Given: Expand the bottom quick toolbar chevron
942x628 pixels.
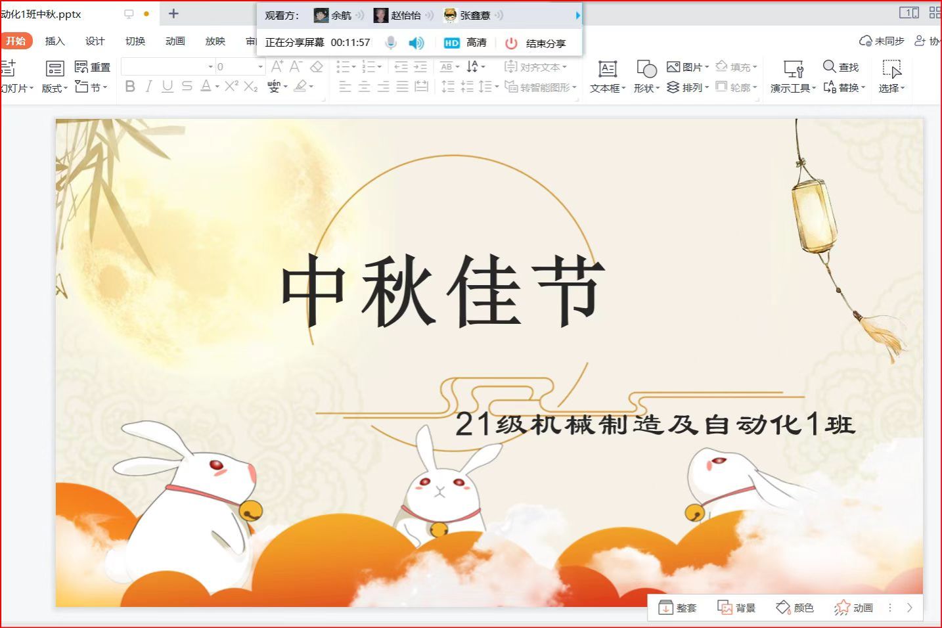Looking at the screenshot, I should [910, 608].
